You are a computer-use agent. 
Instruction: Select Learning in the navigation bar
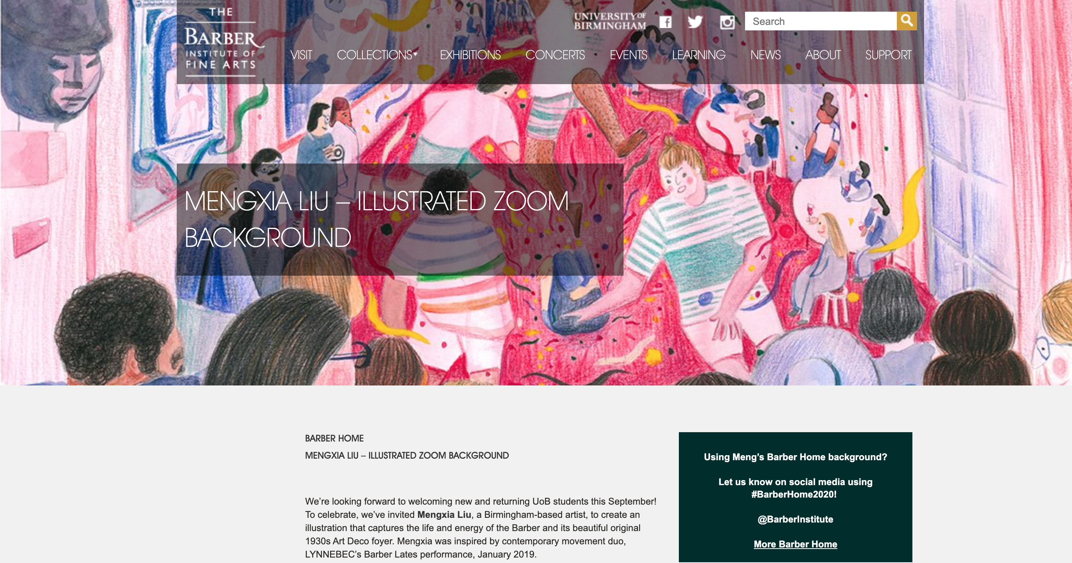pos(698,55)
